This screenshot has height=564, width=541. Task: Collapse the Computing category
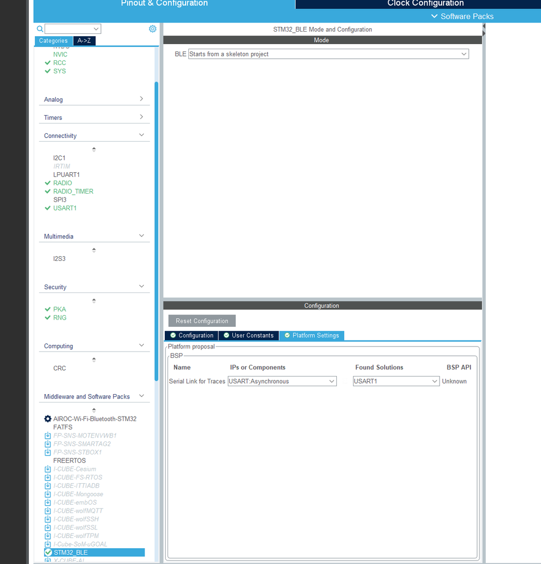(x=141, y=346)
